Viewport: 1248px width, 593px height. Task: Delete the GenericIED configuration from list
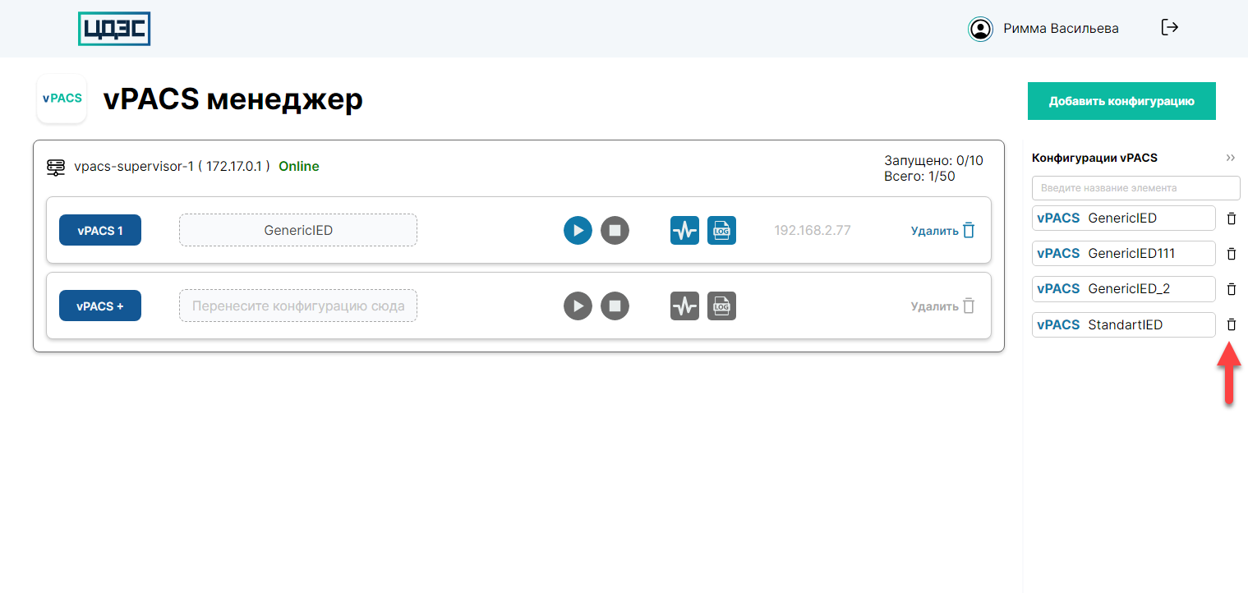click(1231, 218)
